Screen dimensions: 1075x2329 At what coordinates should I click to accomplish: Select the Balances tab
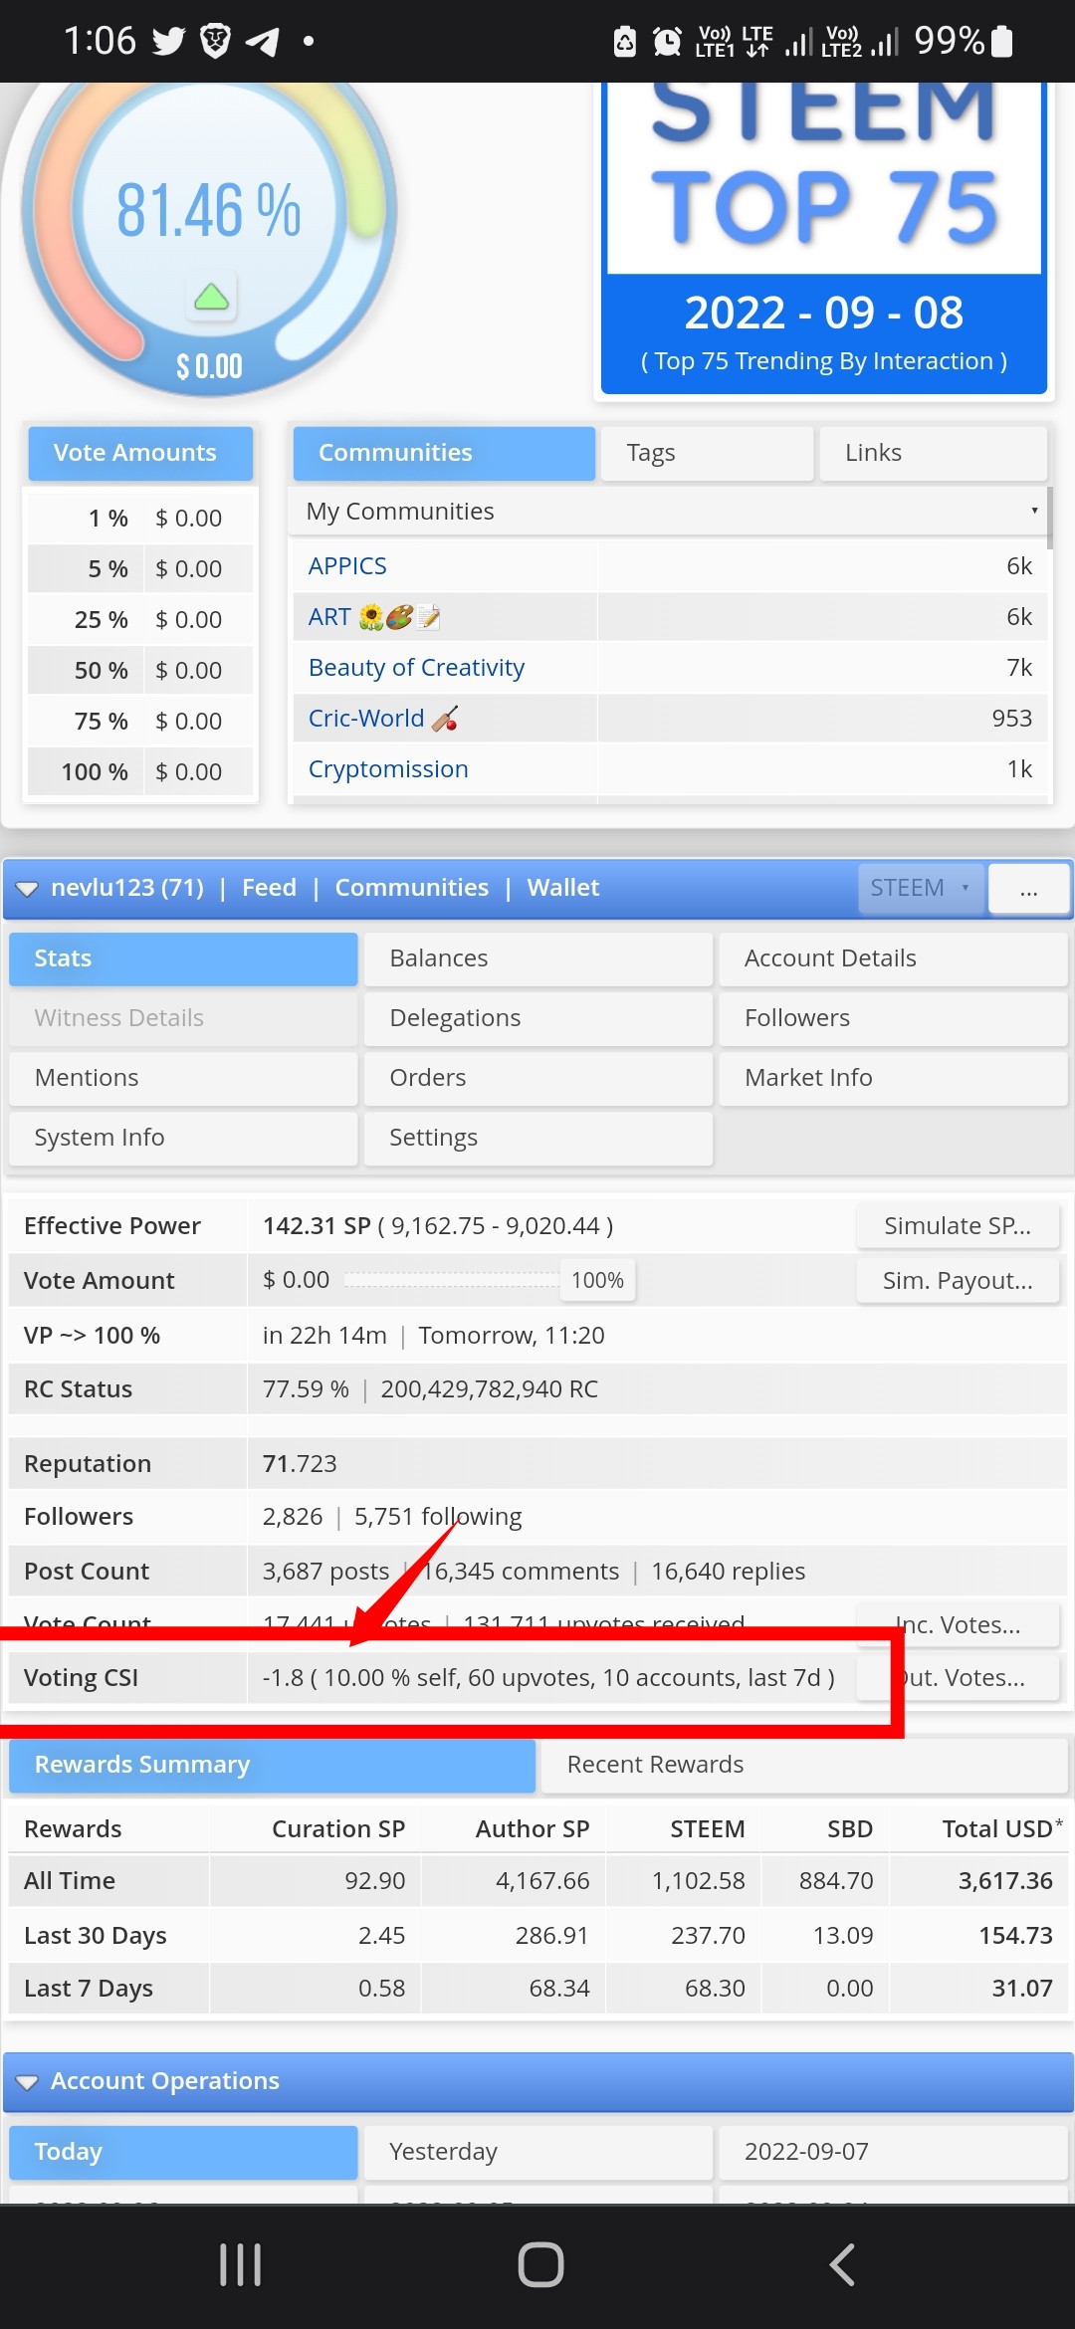click(538, 958)
